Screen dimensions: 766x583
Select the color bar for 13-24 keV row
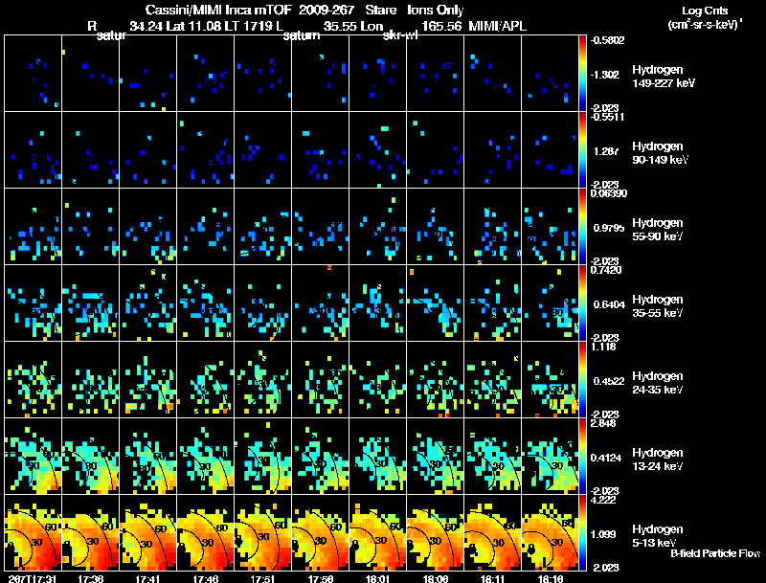coord(582,457)
